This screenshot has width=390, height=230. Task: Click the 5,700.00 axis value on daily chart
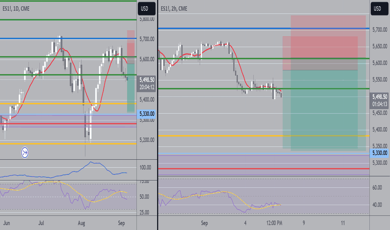[x=147, y=39]
